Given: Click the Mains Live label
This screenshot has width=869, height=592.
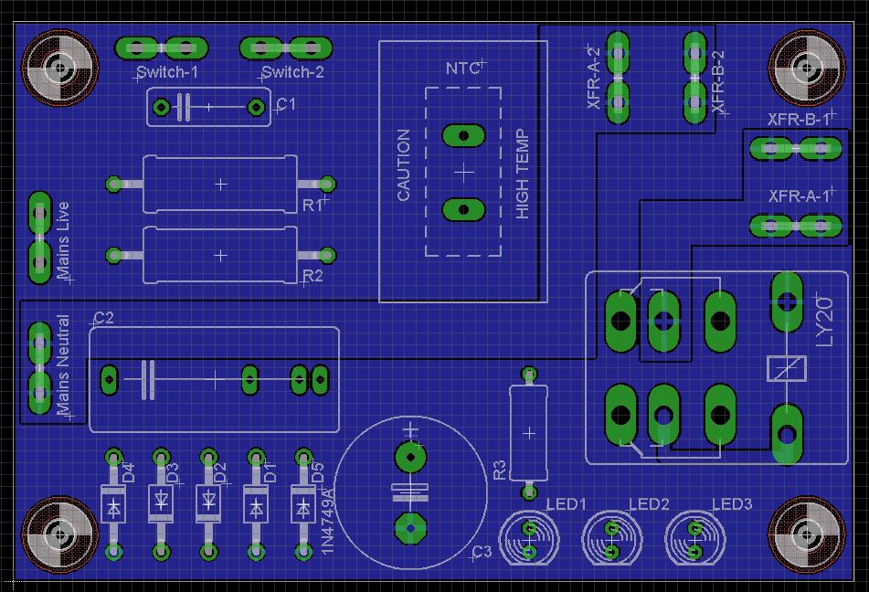Looking at the screenshot, I should [x=63, y=240].
